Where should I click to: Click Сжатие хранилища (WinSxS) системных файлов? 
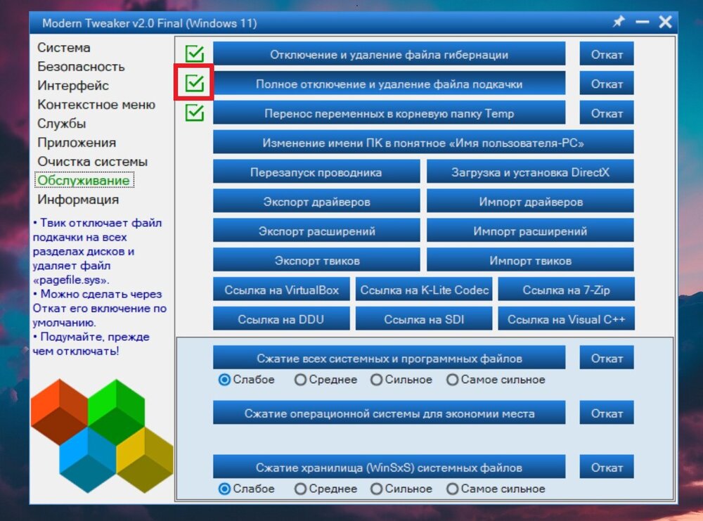pyautogui.click(x=389, y=467)
